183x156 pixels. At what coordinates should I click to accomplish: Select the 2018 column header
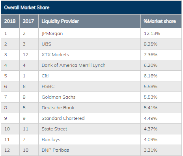click(x=10, y=21)
